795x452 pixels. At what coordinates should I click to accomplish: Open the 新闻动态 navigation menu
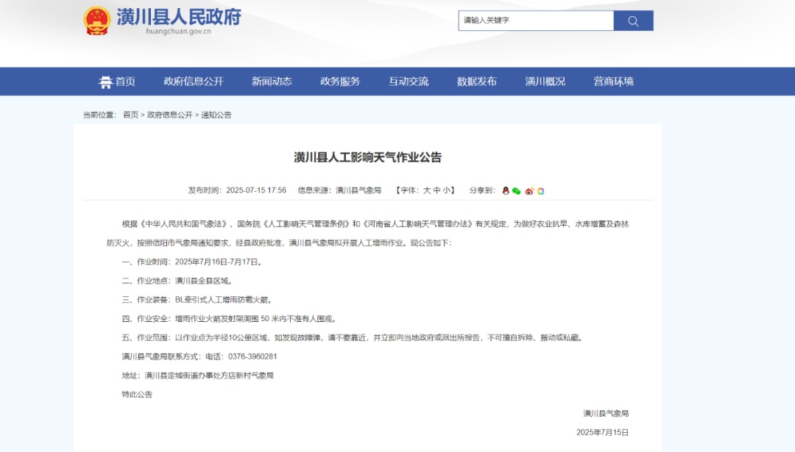[272, 82]
